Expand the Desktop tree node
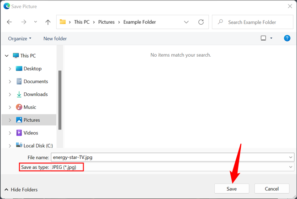Image resolution: width=297 pixels, height=199 pixels. pos(10,69)
